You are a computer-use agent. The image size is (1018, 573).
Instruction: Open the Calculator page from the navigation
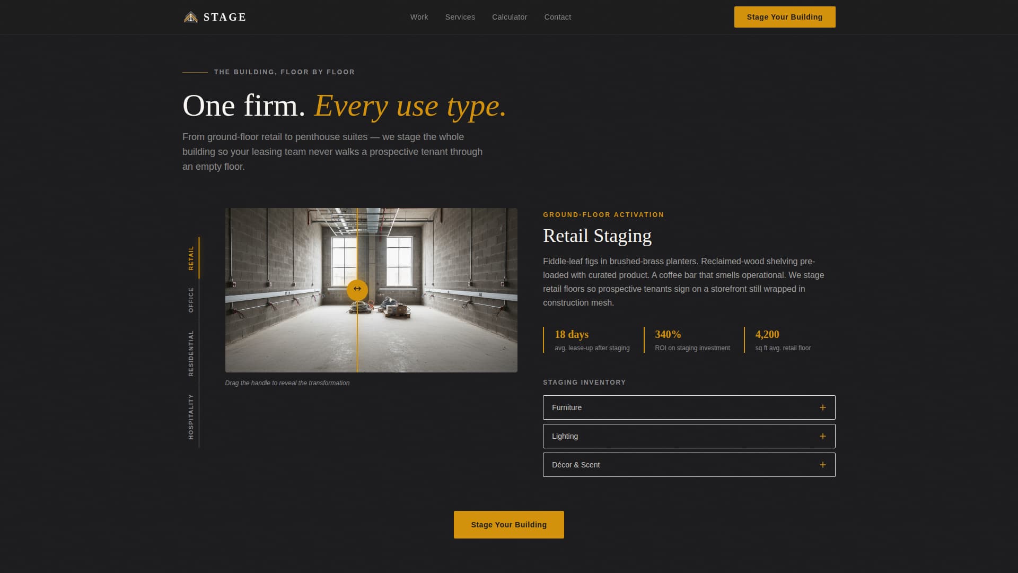[509, 17]
